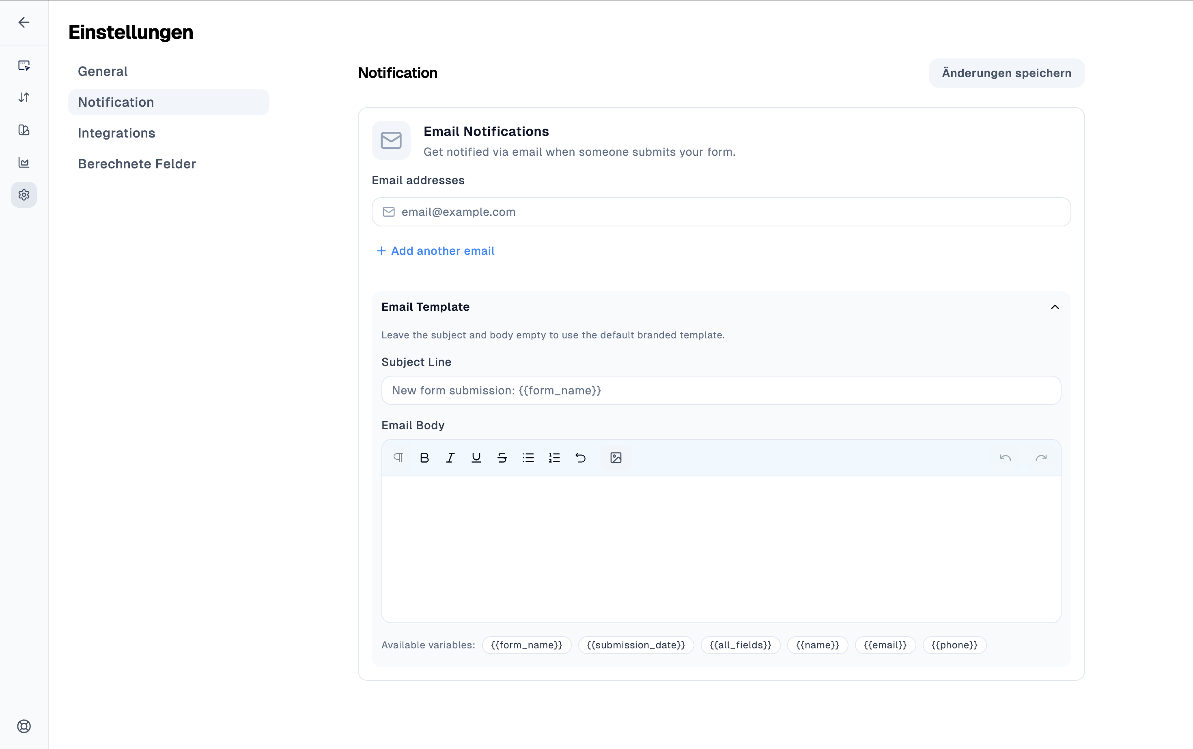1193x749 pixels.
Task: Insert the {{name}} variable chip
Action: pyautogui.click(x=818, y=645)
